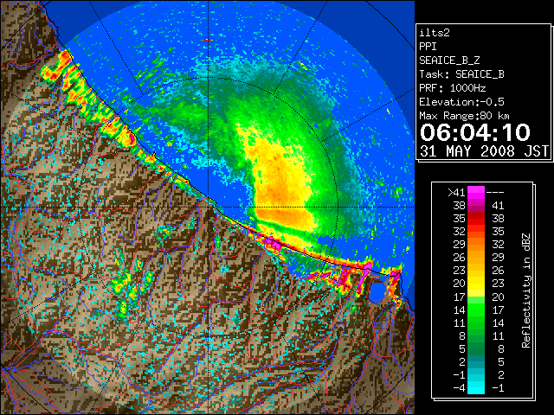Click the "Elevation:-0.5" line
This screenshot has width=554, height=415.
tap(461, 102)
